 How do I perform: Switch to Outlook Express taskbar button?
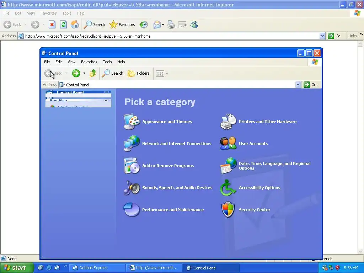click(97, 268)
